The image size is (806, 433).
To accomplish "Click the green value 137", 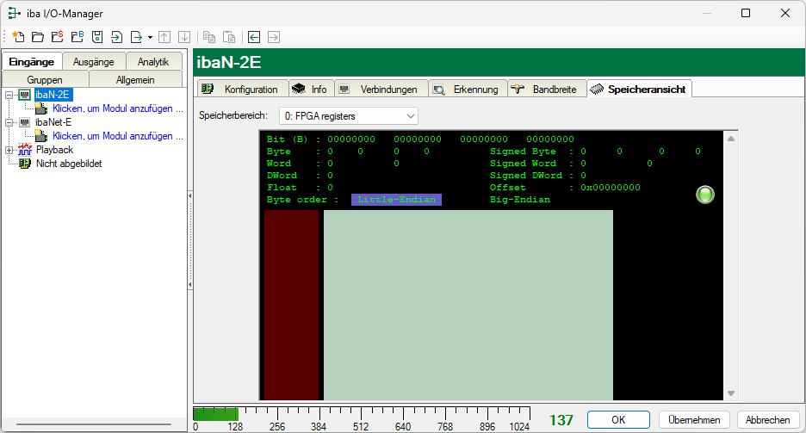I will point(561,420).
